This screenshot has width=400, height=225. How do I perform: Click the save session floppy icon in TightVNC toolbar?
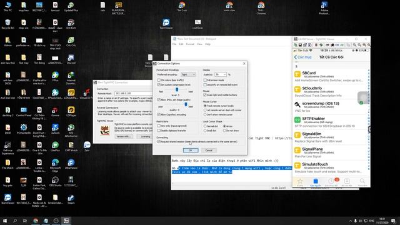click(300, 45)
